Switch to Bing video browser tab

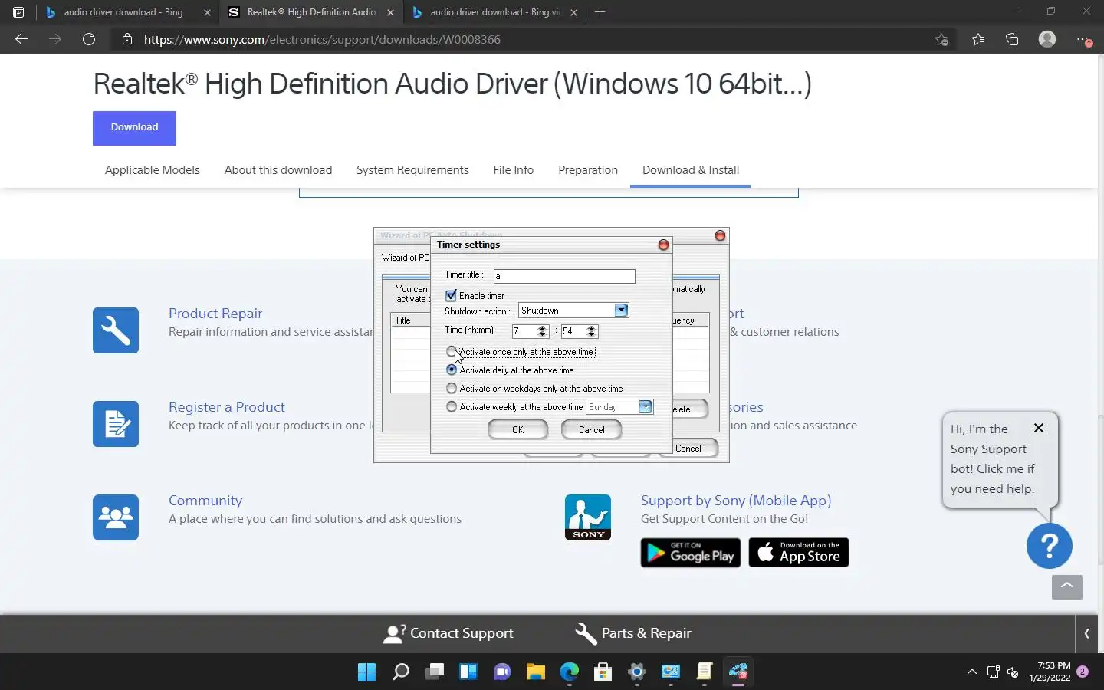pyautogui.click(x=495, y=12)
